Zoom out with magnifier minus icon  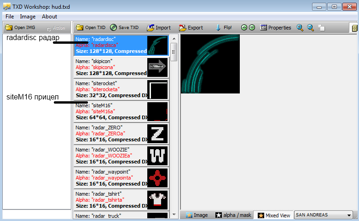coord(311,28)
